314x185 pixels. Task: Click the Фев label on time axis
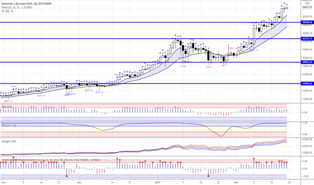236,182
